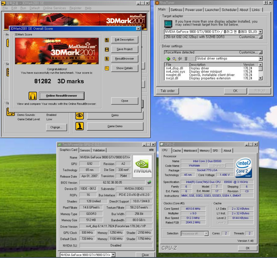Screen dimensions: 277x258
Task: Open the File menu in 3DMark2001 SE
Action: [x=5, y=8]
